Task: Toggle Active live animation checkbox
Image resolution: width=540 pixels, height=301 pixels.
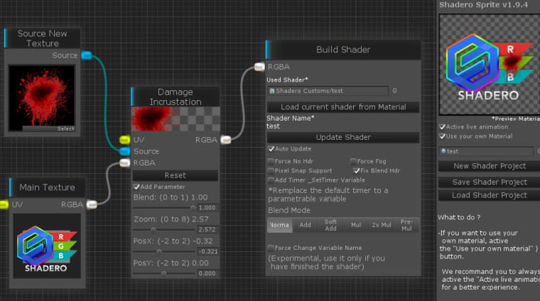Action: (x=442, y=127)
